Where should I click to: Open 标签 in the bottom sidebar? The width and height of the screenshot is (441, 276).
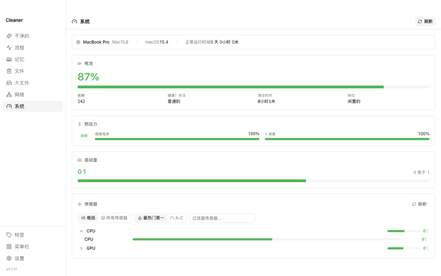(x=33, y=235)
